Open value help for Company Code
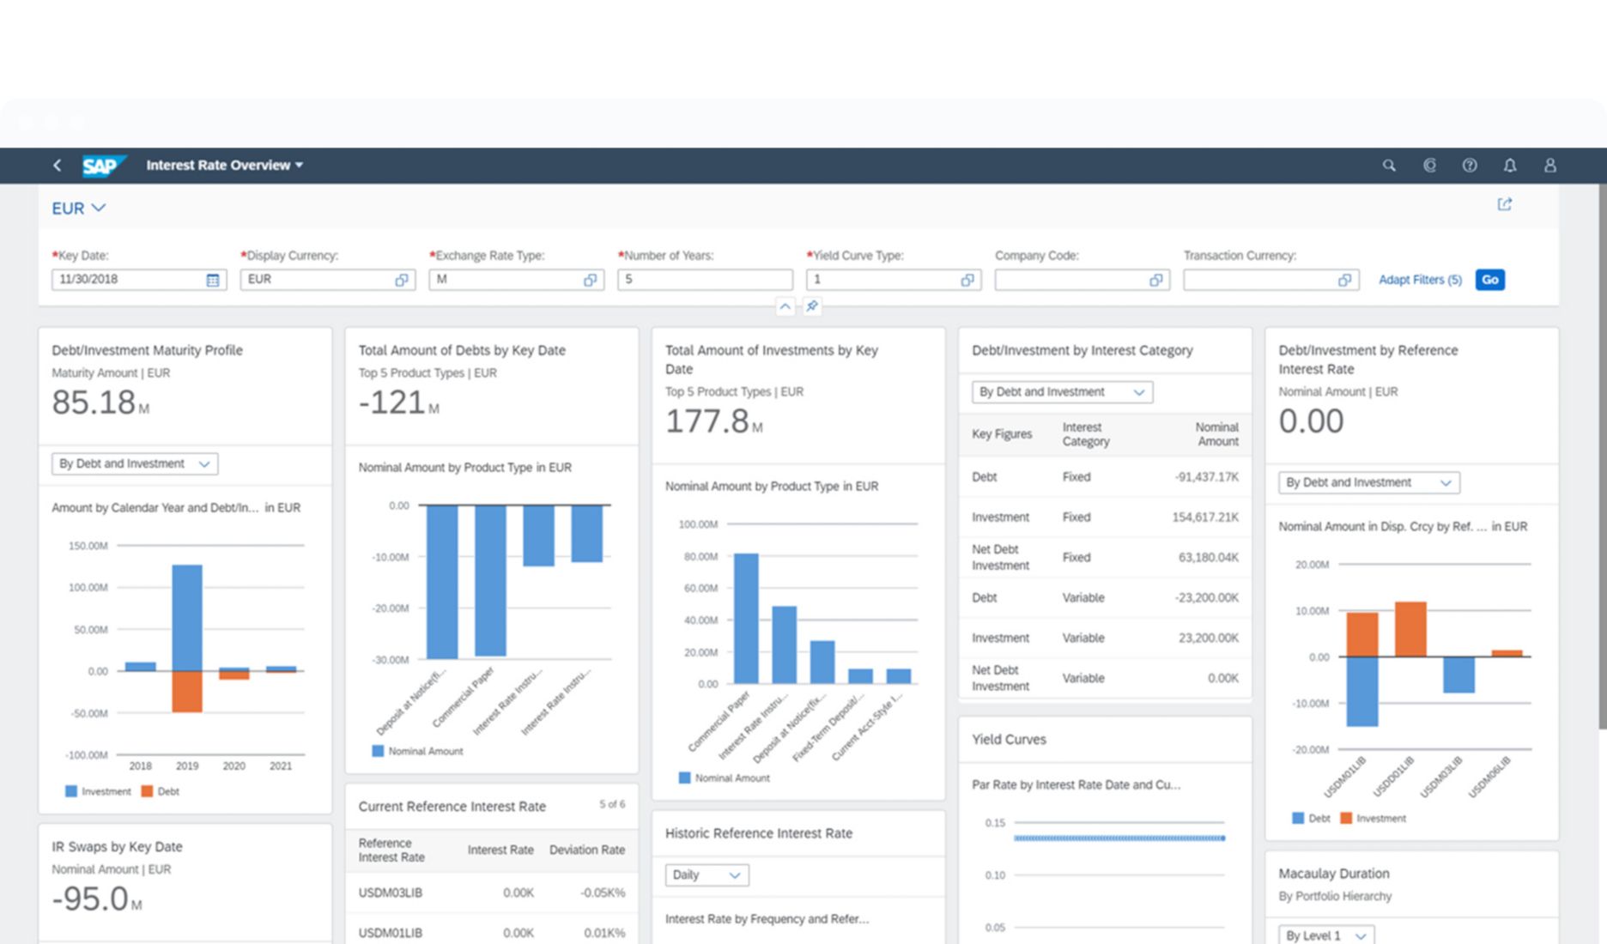Image resolution: width=1607 pixels, height=944 pixels. [1155, 280]
